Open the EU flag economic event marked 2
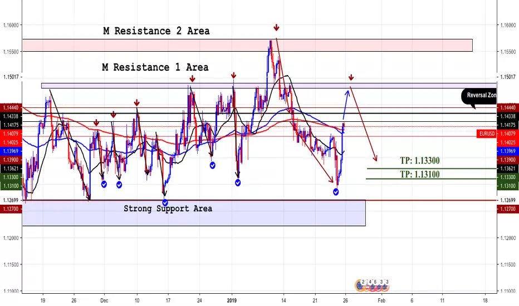Viewport: 519px width, 306px height. click(360, 286)
